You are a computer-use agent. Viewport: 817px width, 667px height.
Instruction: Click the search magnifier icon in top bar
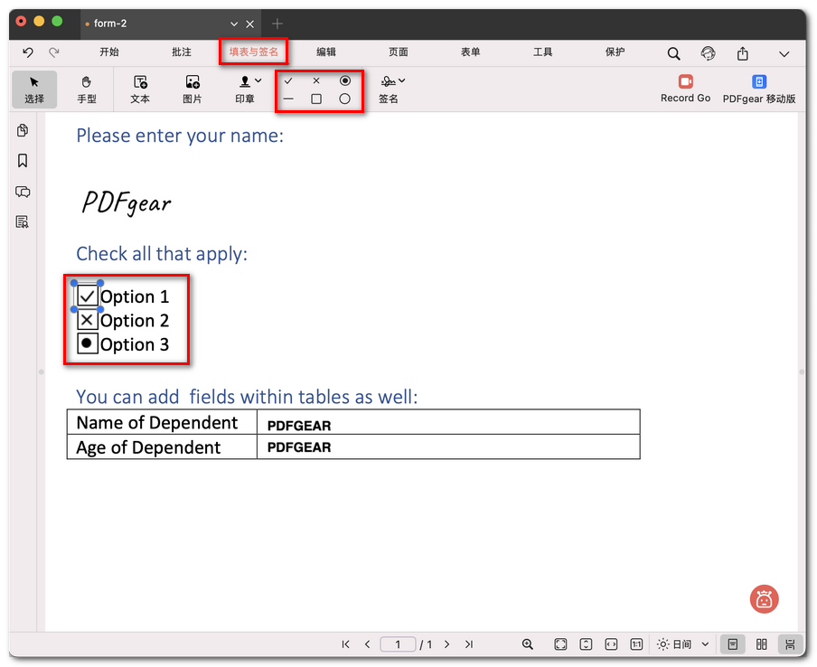pyautogui.click(x=674, y=53)
